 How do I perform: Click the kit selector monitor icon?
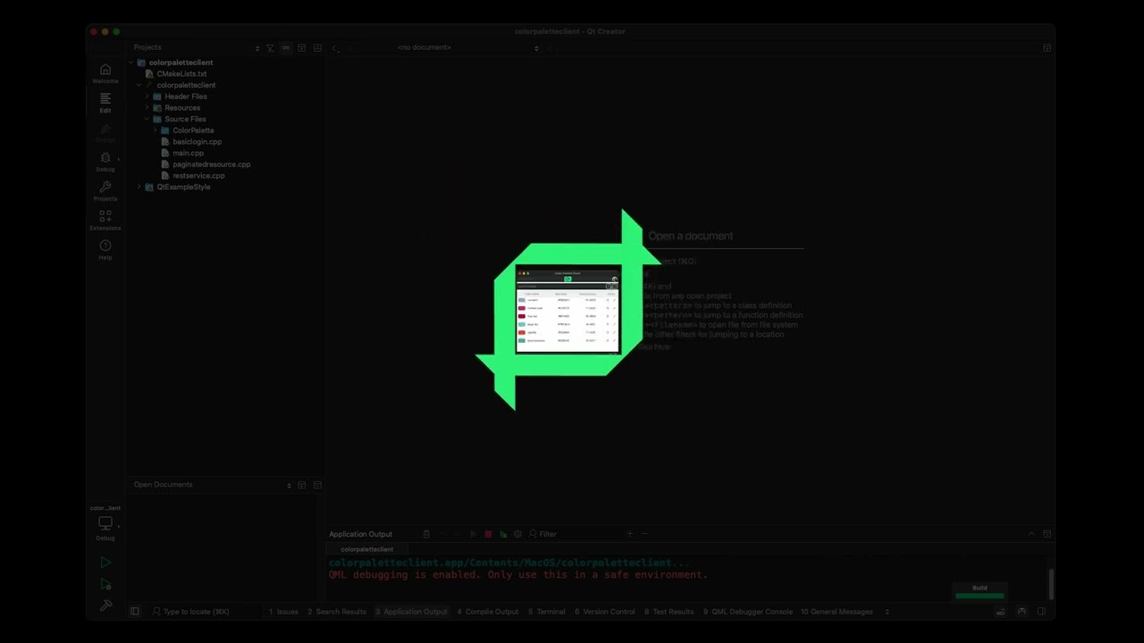pos(105,523)
